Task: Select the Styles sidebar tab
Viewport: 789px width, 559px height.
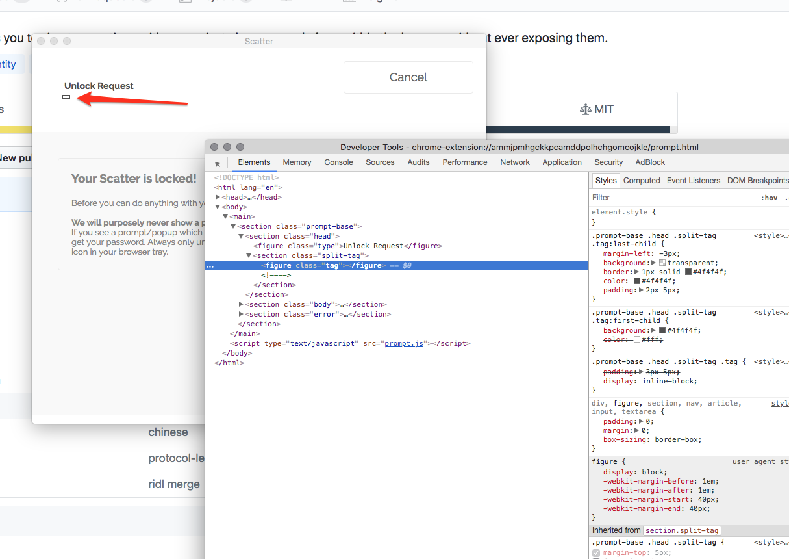Action: point(606,181)
